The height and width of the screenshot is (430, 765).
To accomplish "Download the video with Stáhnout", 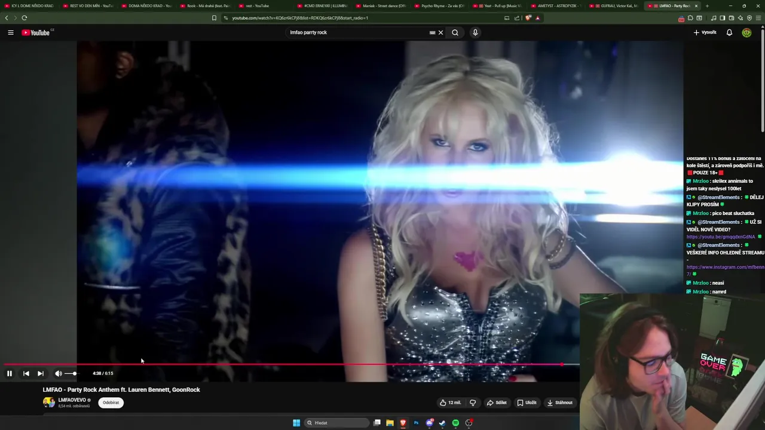I will click(x=560, y=403).
